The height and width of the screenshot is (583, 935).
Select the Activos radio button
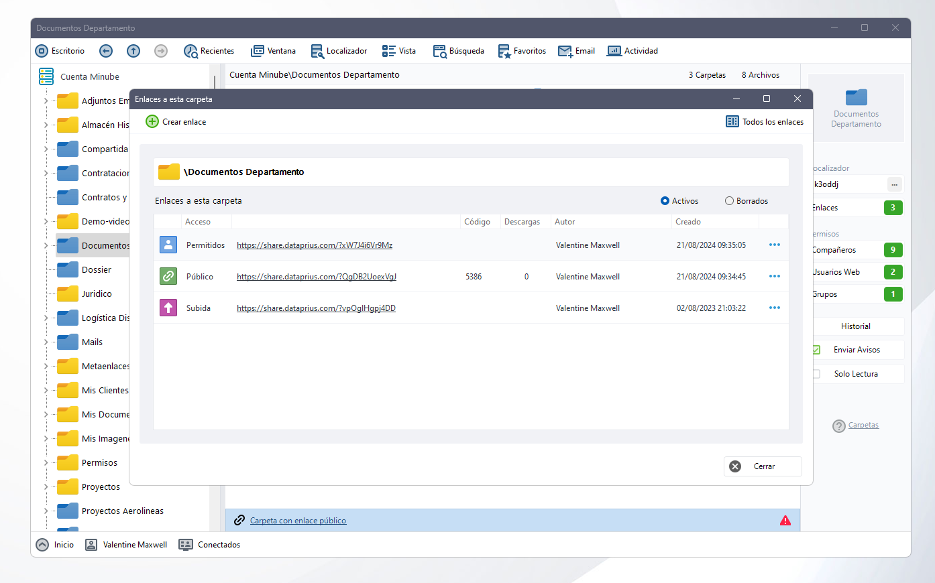665,201
